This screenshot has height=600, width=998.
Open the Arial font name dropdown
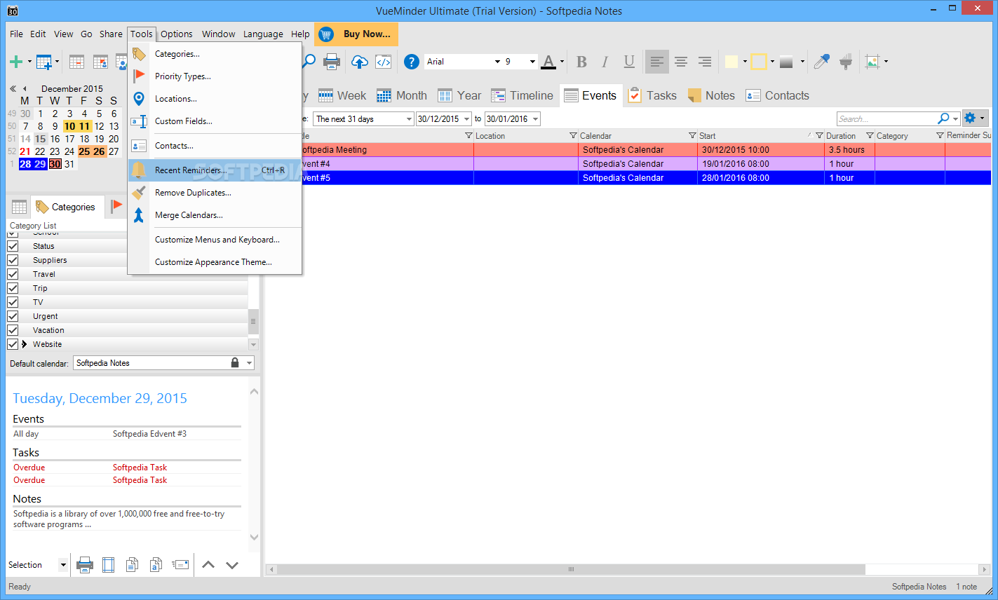pos(497,62)
